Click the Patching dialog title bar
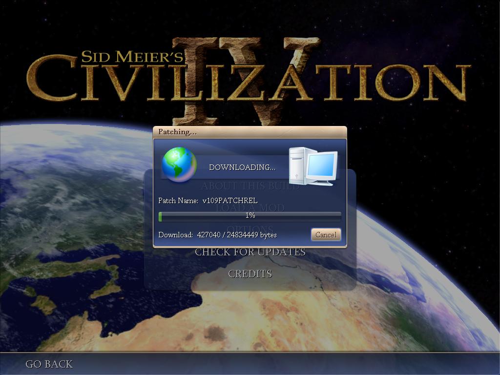 (250, 132)
